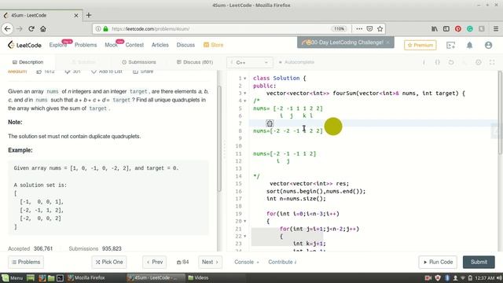Open the Problems list button at bottom
Screen dimensions: 503x283
(x=26, y=262)
